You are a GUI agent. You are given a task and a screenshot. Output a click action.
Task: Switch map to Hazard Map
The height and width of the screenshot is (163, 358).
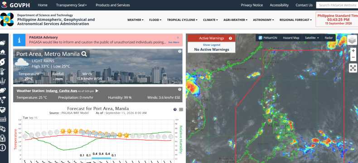pos(291,38)
